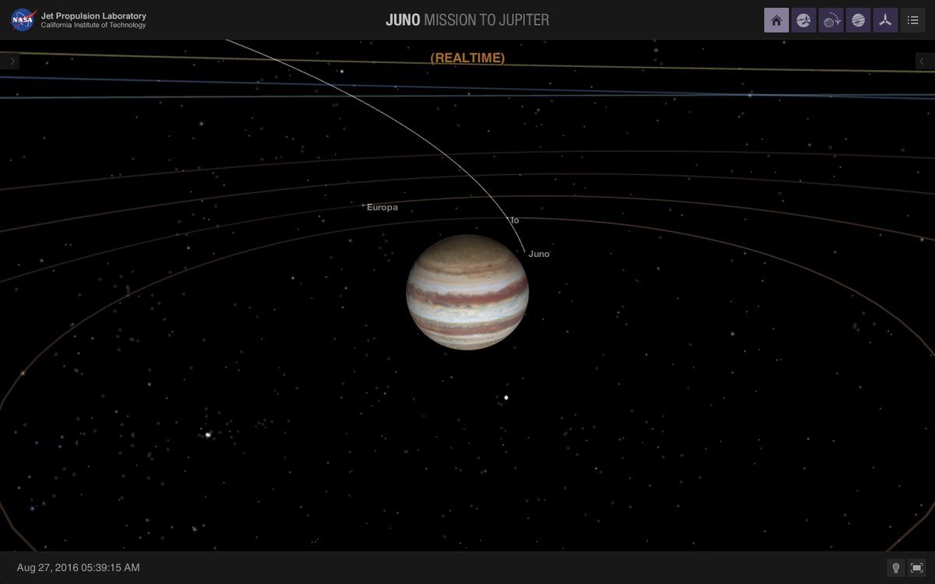The width and height of the screenshot is (935, 584).
Task: Expand the right side panel chevron
Action: [923, 60]
